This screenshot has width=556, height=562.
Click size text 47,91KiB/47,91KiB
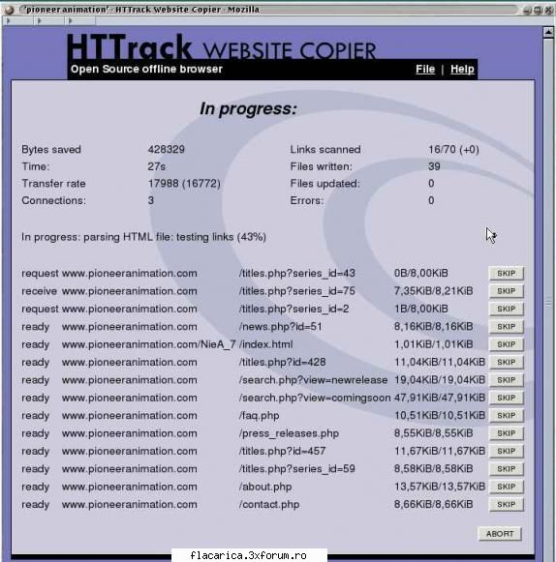[440, 398]
